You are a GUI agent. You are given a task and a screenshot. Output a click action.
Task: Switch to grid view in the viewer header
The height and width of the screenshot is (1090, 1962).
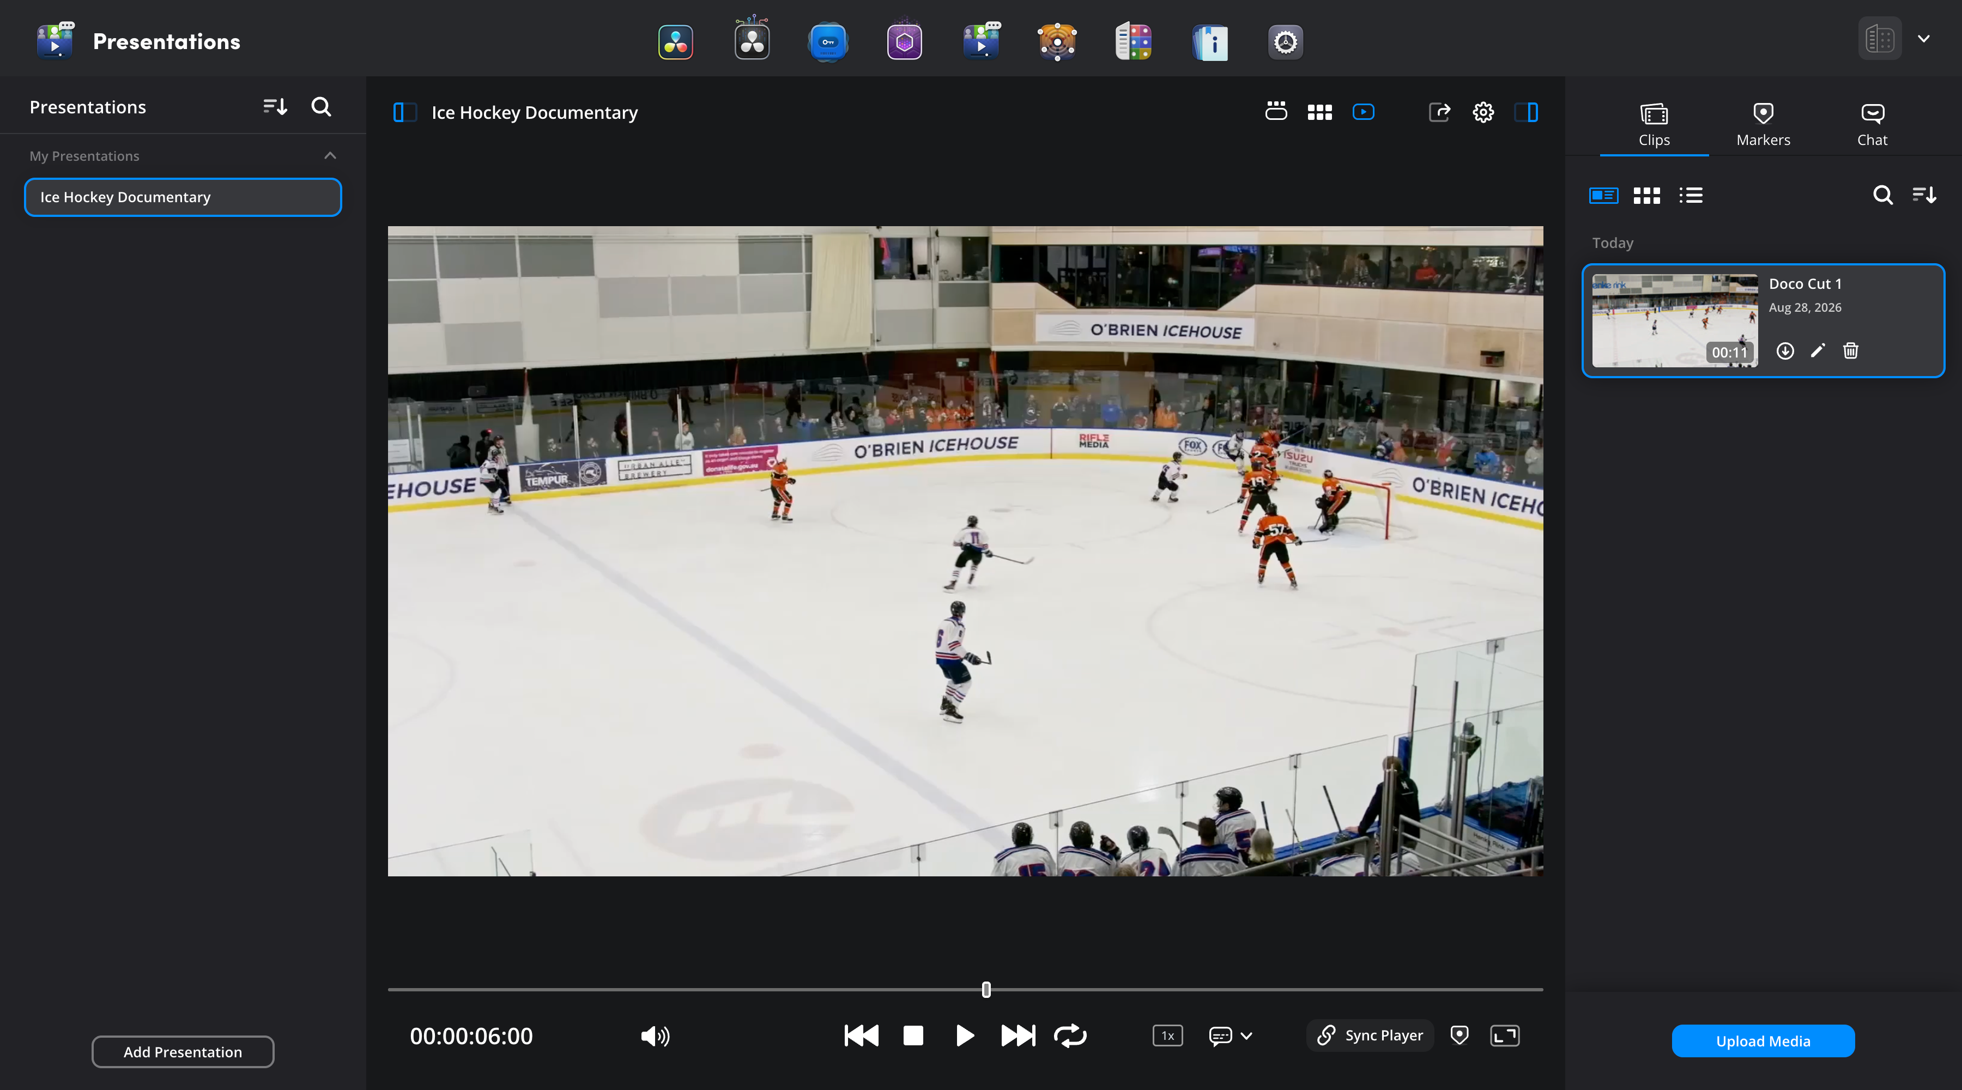pyautogui.click(x=1320, y=113)
